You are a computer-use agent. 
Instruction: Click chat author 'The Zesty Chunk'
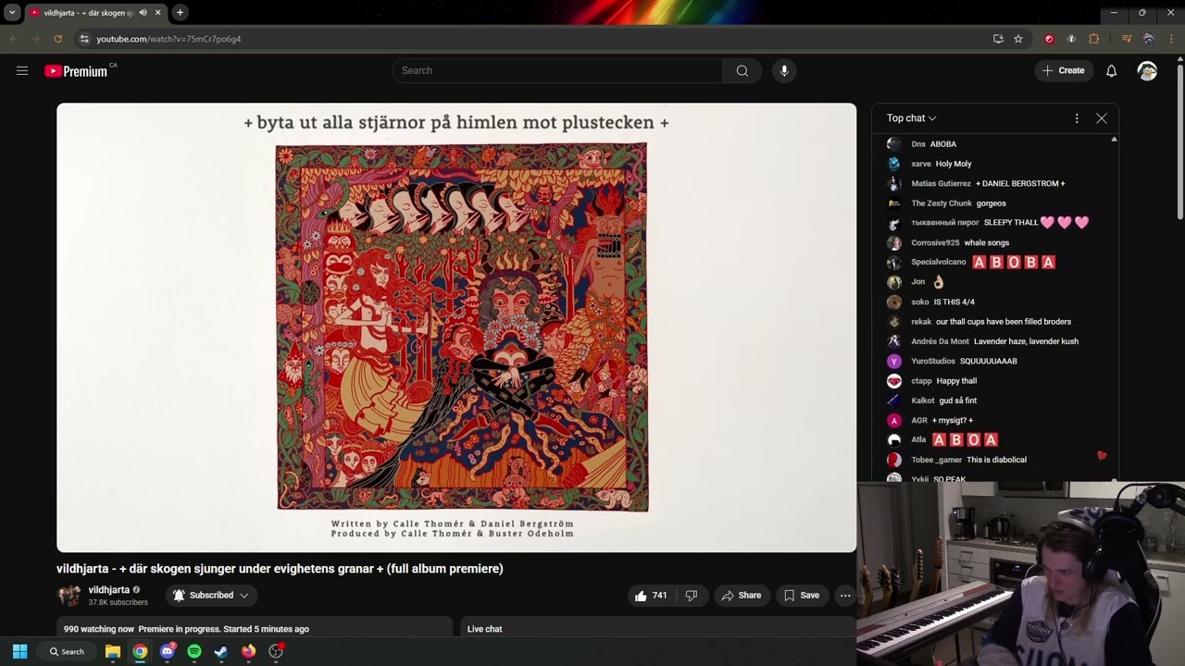pos(942,203)
